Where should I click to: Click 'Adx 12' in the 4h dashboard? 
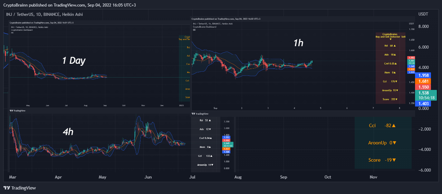click(x=205, y=129)
